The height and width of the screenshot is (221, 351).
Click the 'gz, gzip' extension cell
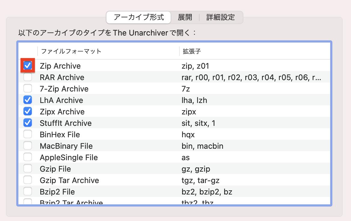(196, 169)
